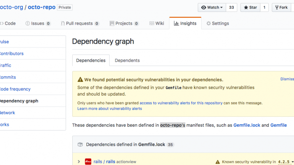Click the Wiki book icon

pos(152,23)
